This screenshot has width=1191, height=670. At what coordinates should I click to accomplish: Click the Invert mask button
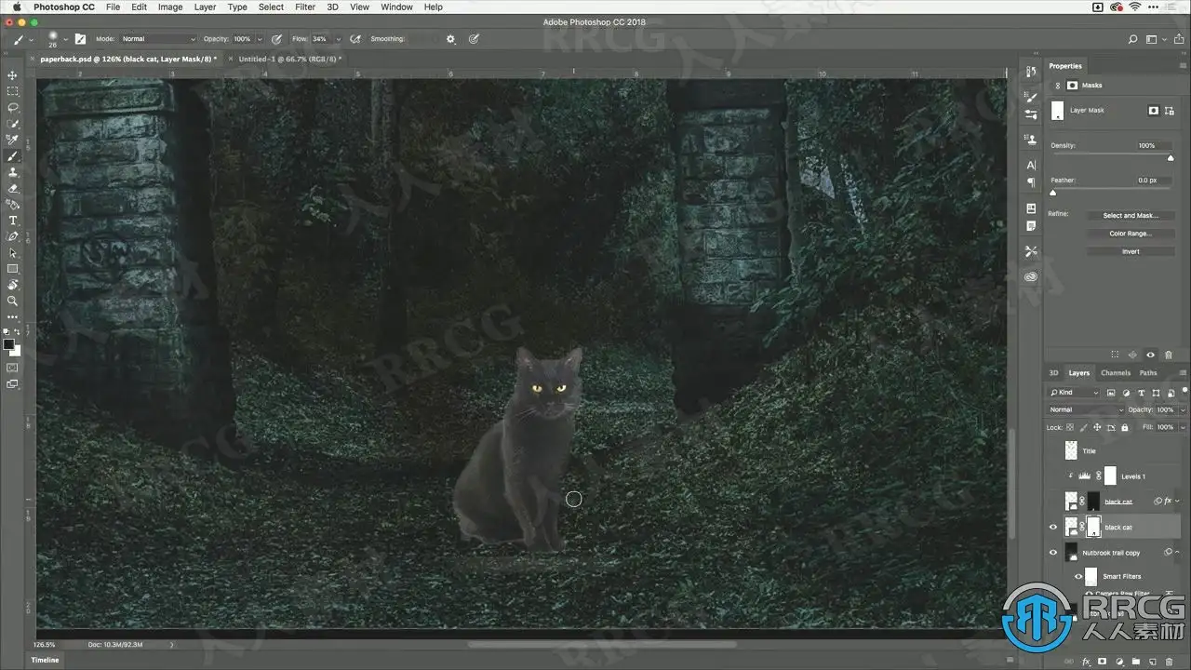tap(1131, 251)
